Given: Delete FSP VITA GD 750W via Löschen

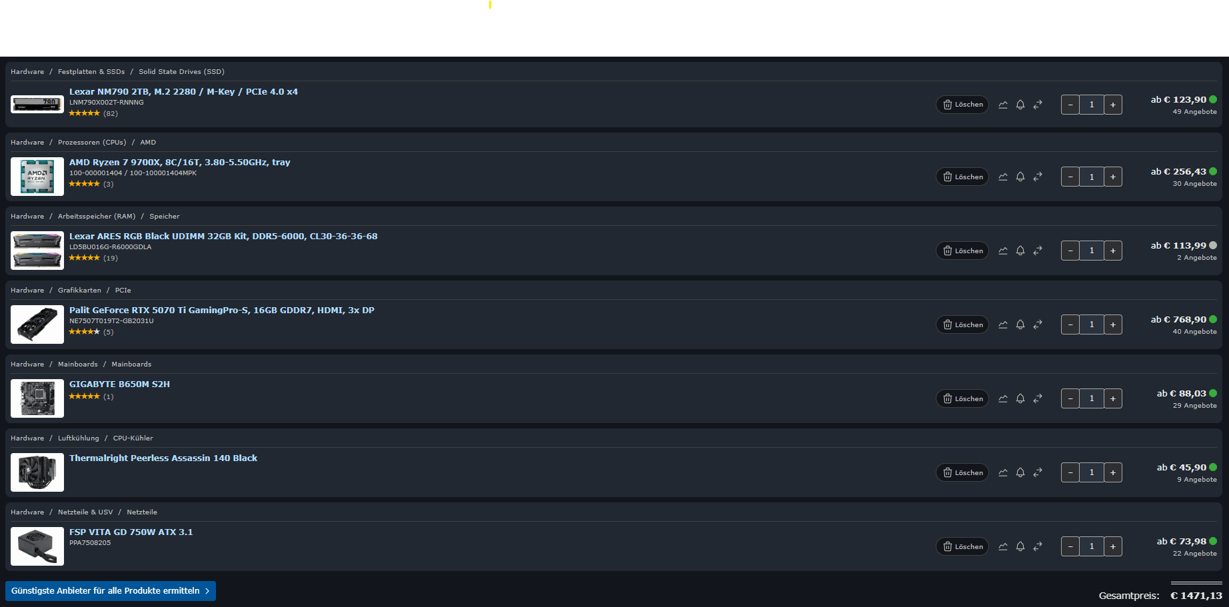Looking at the screenshot, I should click(x=962, y=546).
